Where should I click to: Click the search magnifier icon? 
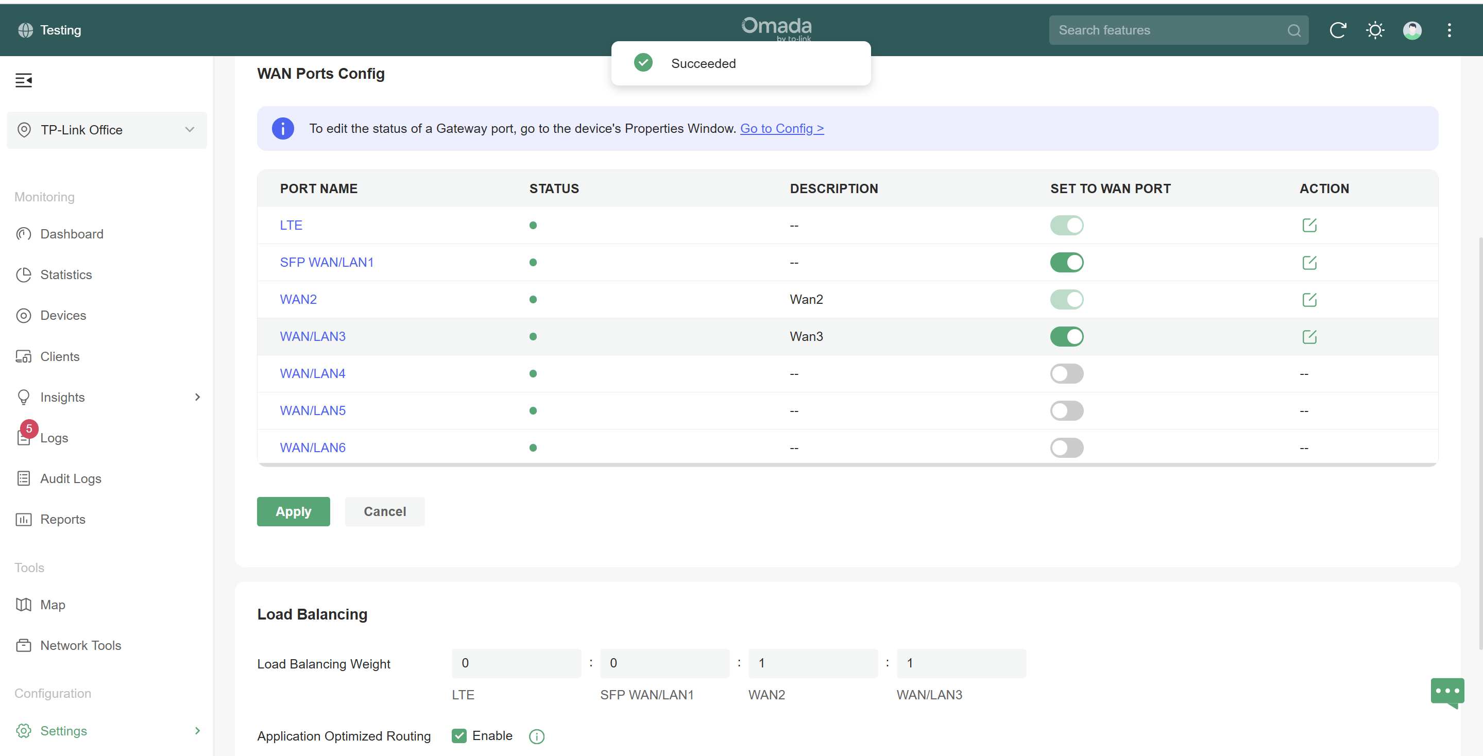pyautogui.click(x=1293, y=30)
